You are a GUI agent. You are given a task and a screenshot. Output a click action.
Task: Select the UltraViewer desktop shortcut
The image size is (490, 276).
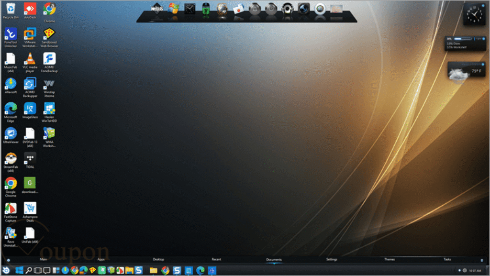tap(11, 135)
